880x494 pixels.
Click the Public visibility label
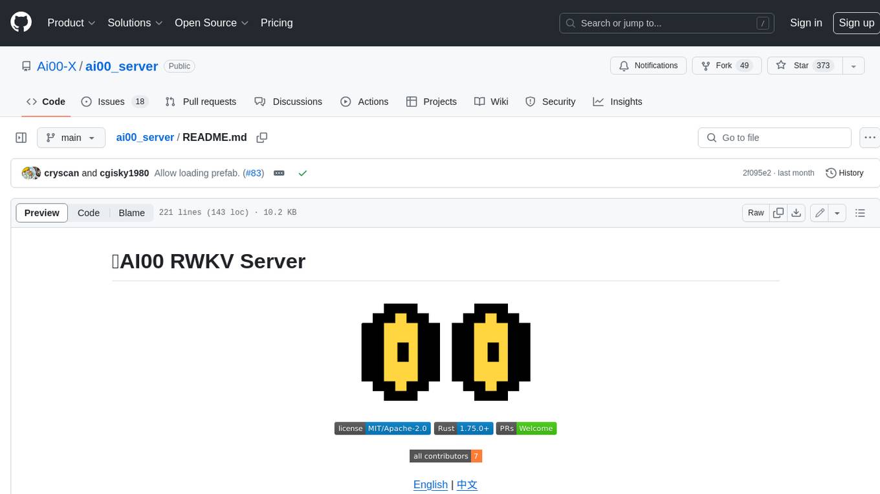(x=179, y=66)
